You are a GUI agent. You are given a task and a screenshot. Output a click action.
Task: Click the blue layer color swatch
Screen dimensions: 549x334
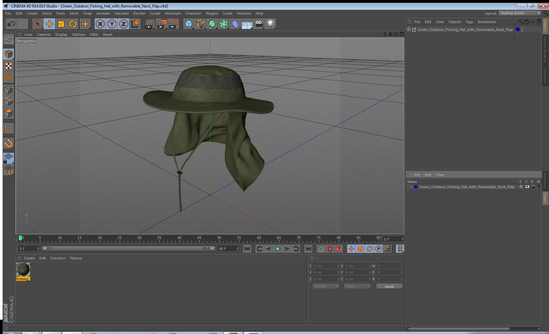[x=415, y=187]
